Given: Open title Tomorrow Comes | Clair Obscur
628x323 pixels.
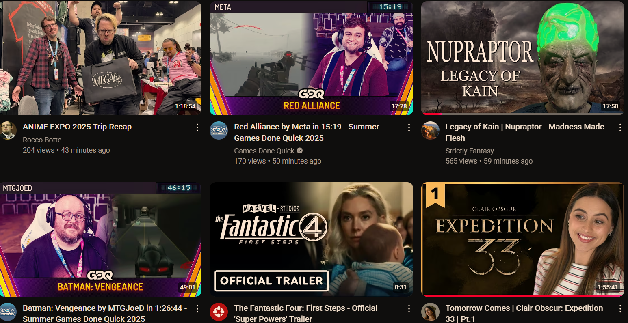Looking at the screenshot, I should (x=524, y=313).
